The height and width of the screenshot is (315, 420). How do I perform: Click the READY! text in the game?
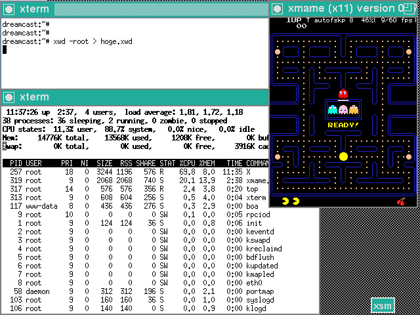tap(343, 125)
